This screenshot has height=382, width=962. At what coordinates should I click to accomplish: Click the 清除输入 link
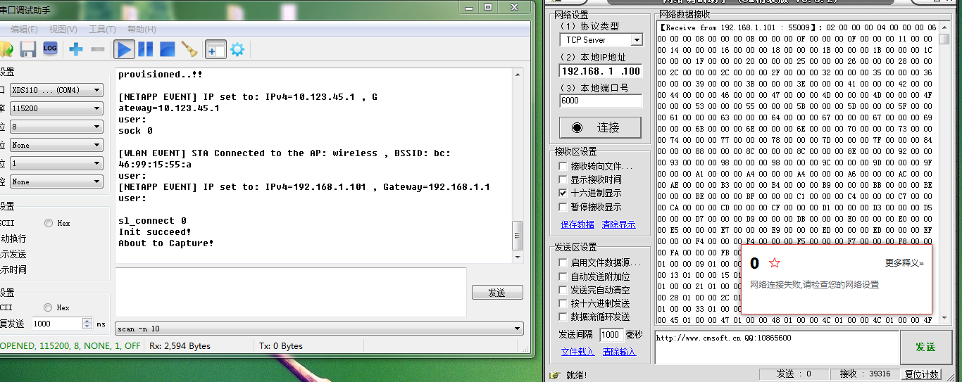(x=619, y=351)
